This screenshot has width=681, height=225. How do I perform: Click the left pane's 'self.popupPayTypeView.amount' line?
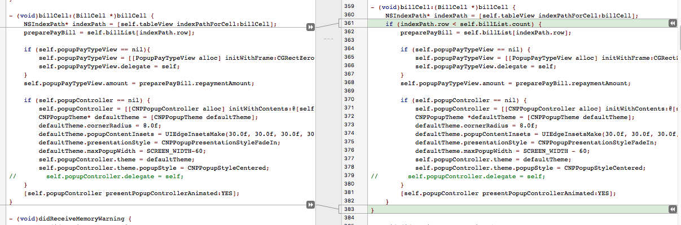139,83
